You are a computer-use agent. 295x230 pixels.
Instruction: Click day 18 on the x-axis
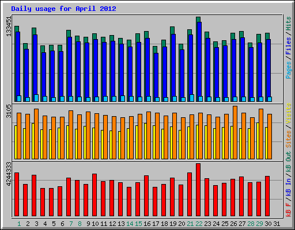(x=164, y=224)
